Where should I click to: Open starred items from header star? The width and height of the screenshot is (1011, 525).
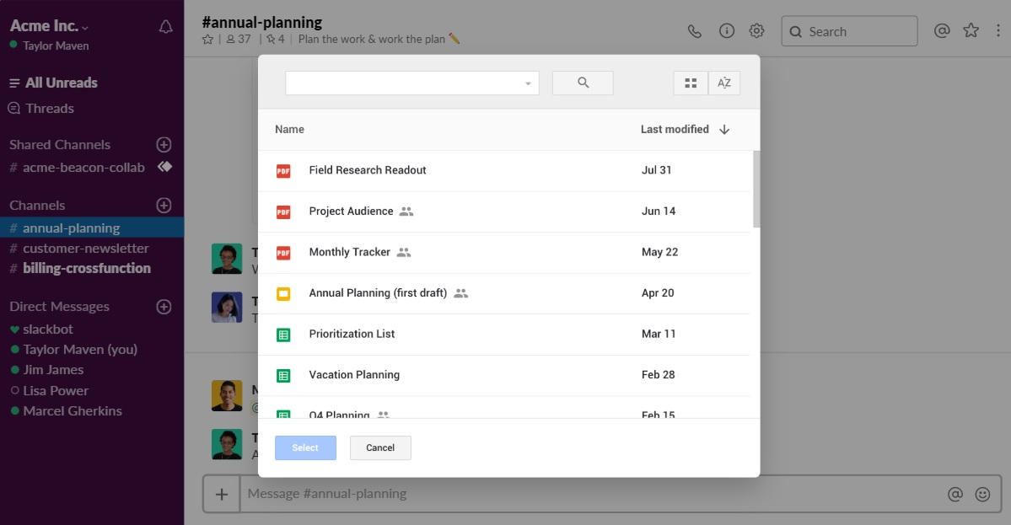(971, 31)
